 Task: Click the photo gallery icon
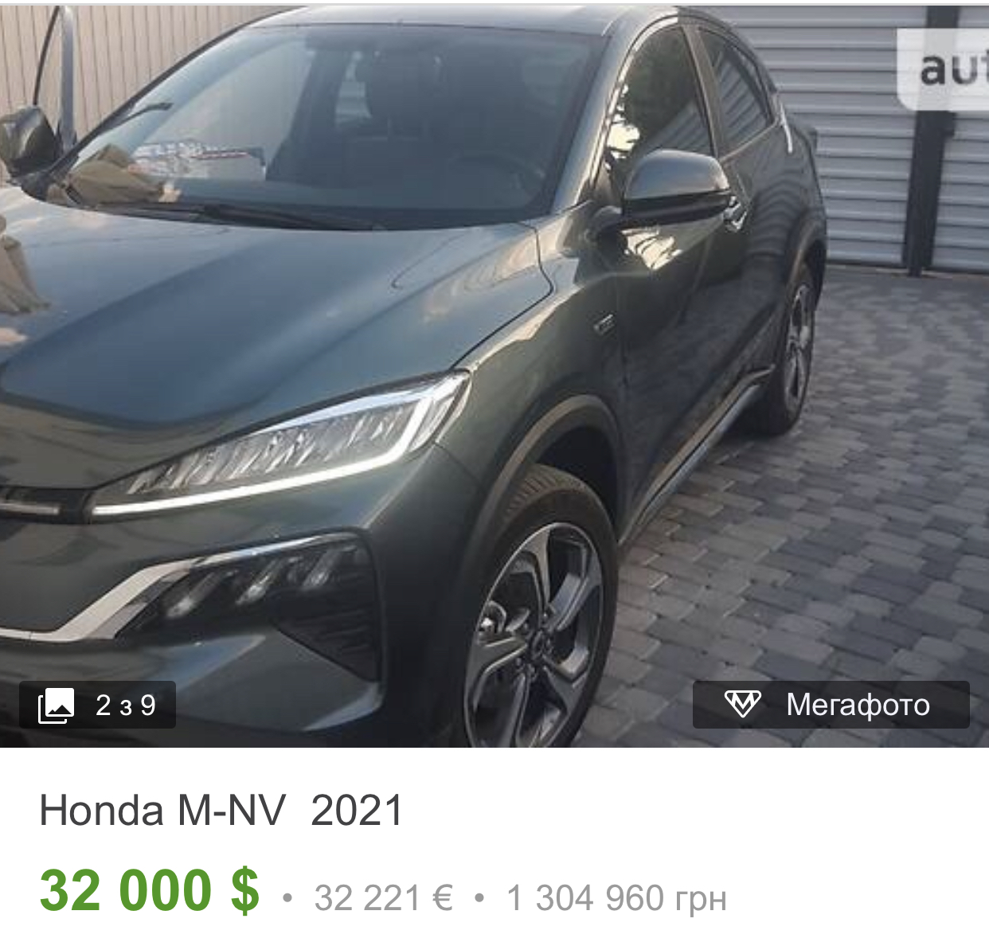tap(56, 706)
